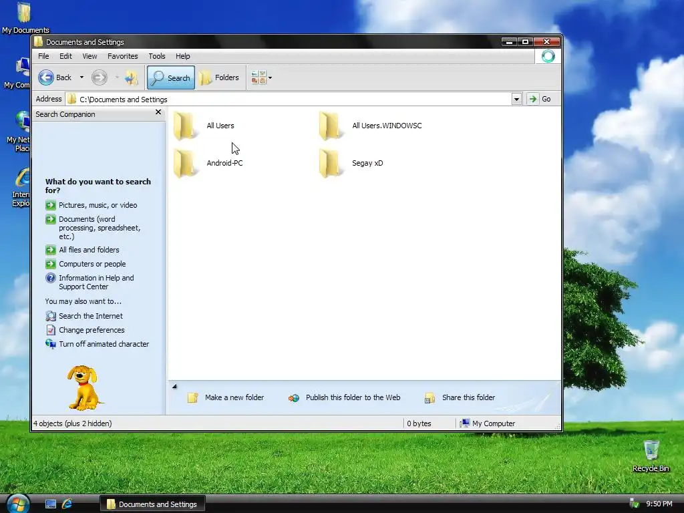Click the Change preferences checklist icon
This screenshot has height=513, width=684.
coord(51,330)
